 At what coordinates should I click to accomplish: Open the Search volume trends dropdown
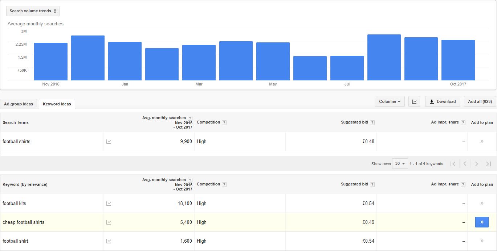click(x=33, y=11)
